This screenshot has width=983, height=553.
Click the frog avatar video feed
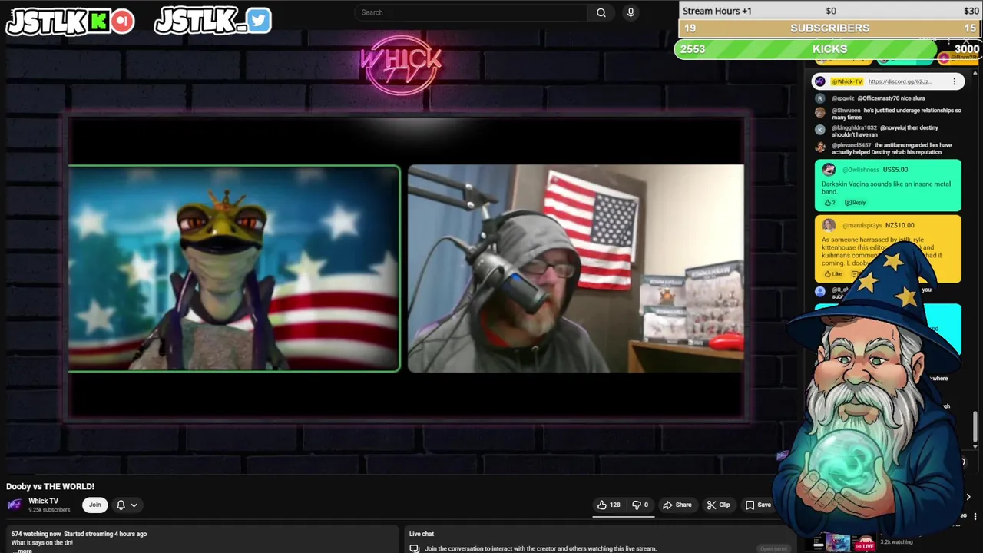coord(234,269)
